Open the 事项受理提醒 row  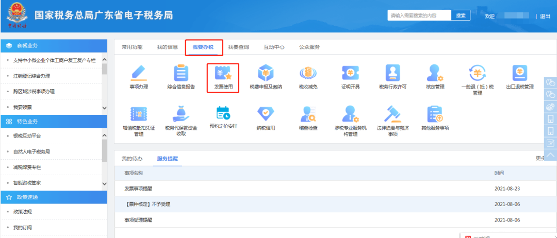coord(335,220)
